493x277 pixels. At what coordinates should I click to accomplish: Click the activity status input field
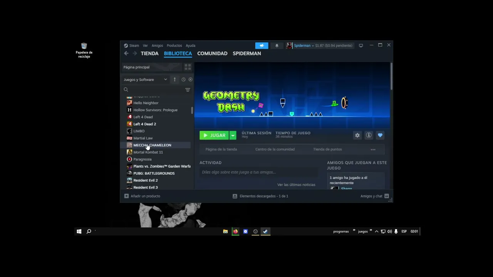tap(258, 172)
